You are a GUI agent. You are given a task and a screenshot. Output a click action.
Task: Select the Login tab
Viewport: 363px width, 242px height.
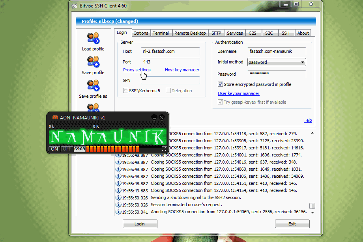tap(122, 32)
